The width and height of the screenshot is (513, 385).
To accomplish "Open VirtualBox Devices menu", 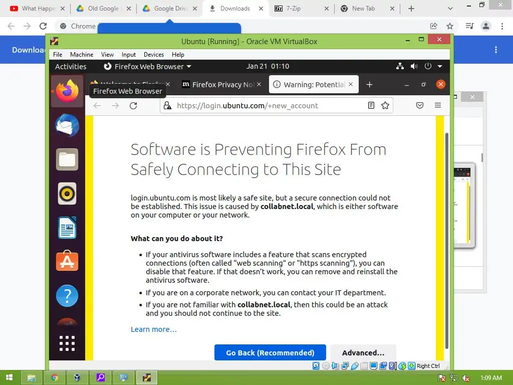I will click(154, 54).
